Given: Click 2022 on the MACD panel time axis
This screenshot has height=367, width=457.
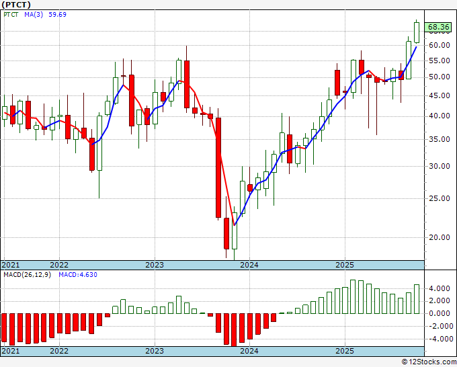Looking at the screenshot, I should [x=59, y=351].
